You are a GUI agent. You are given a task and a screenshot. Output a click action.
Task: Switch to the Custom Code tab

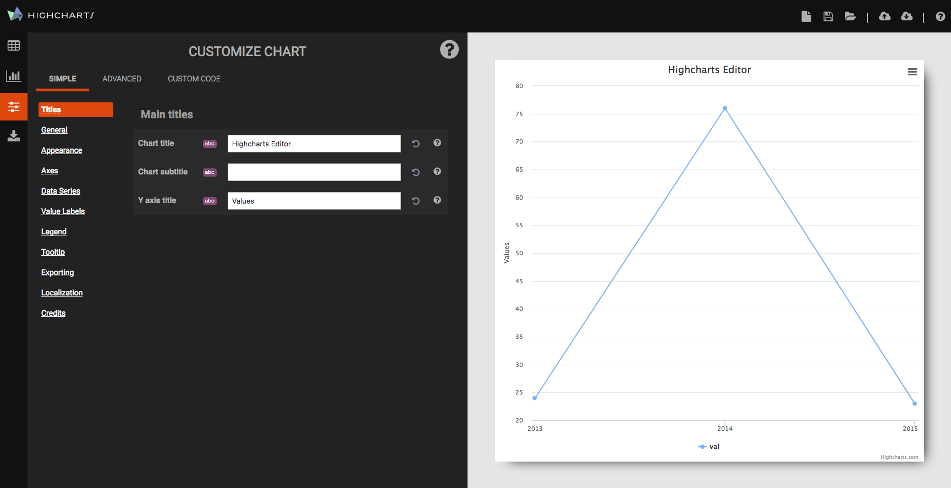194,79
